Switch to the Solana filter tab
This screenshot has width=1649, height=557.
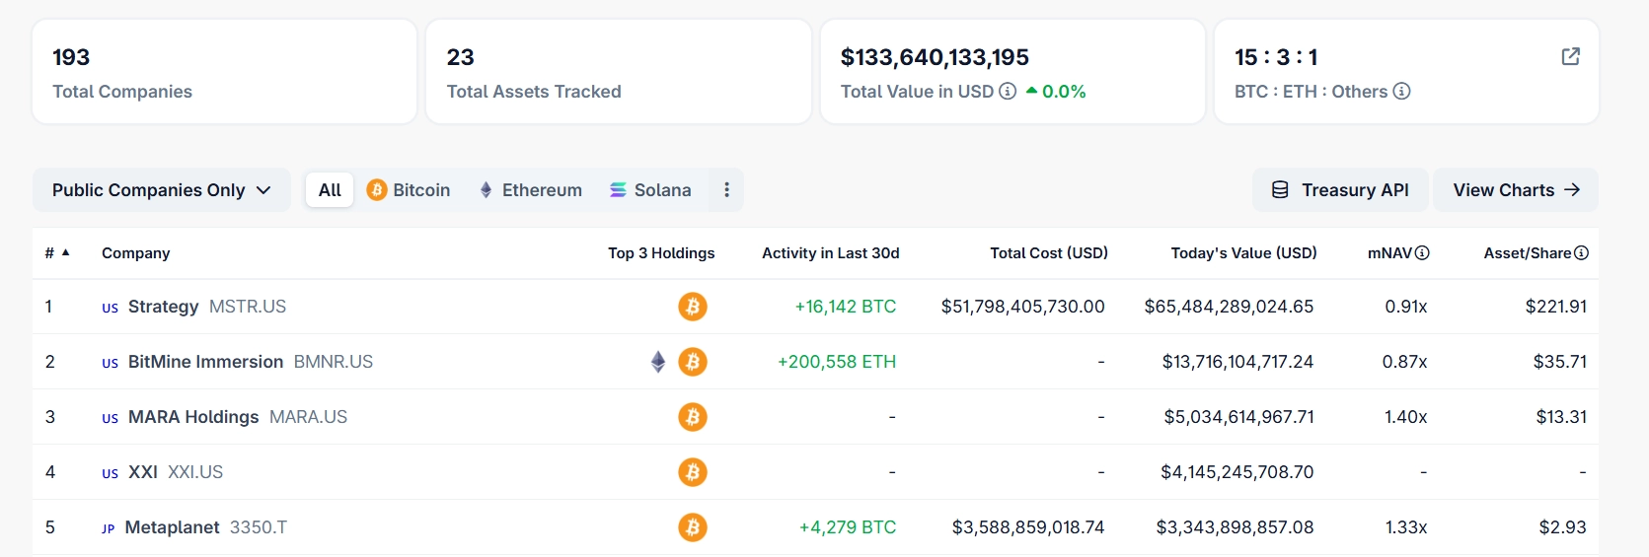[x=650, y=190]
